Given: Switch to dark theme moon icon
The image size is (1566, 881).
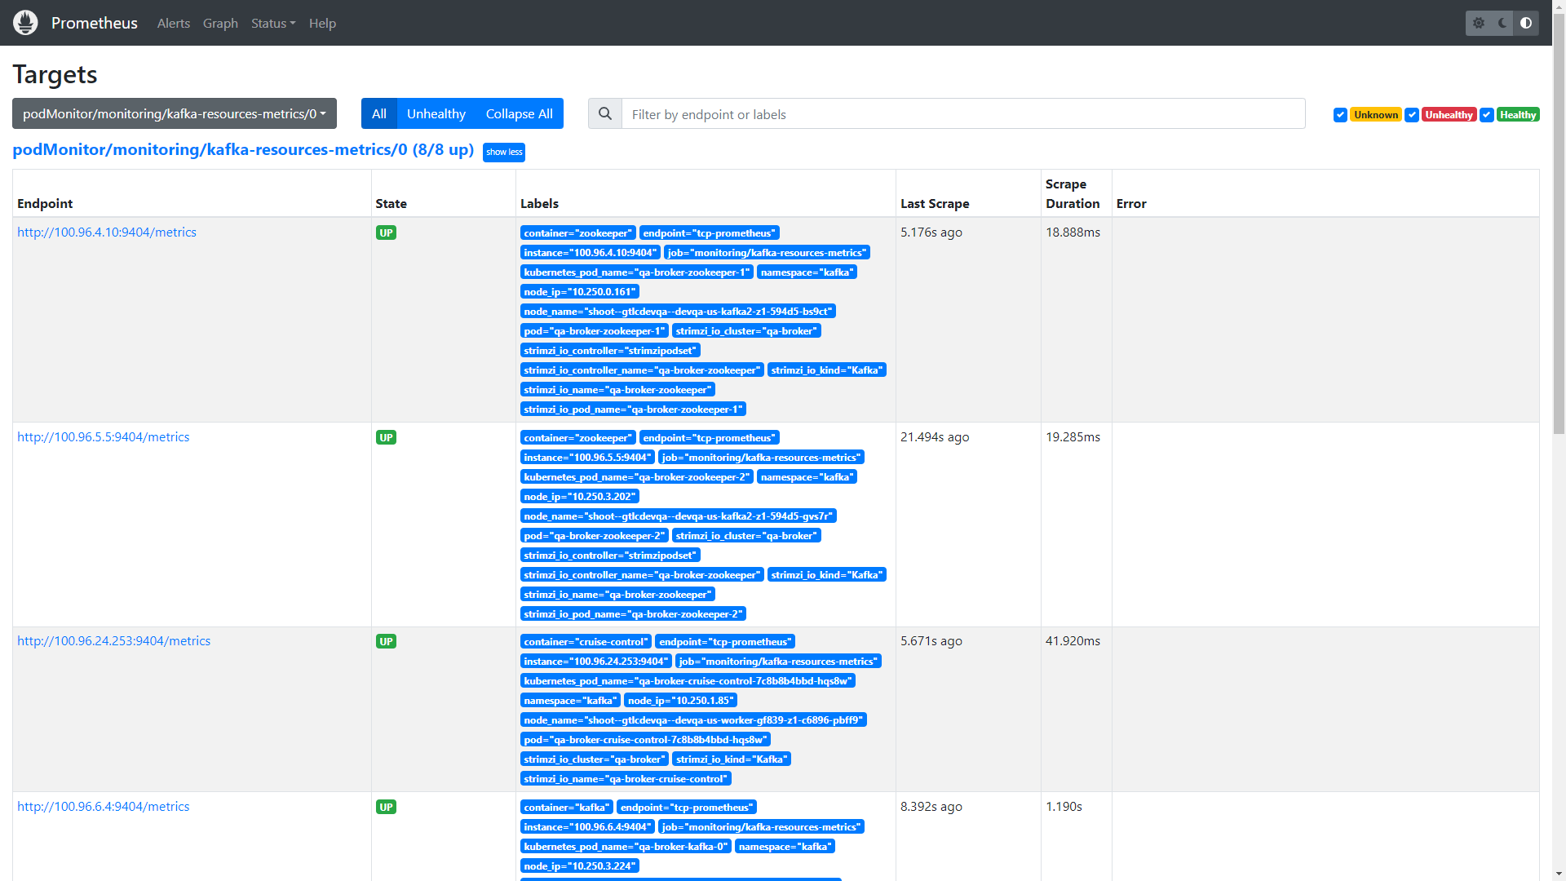Looking at the screenshot, I should click(x=1502, y=23).
